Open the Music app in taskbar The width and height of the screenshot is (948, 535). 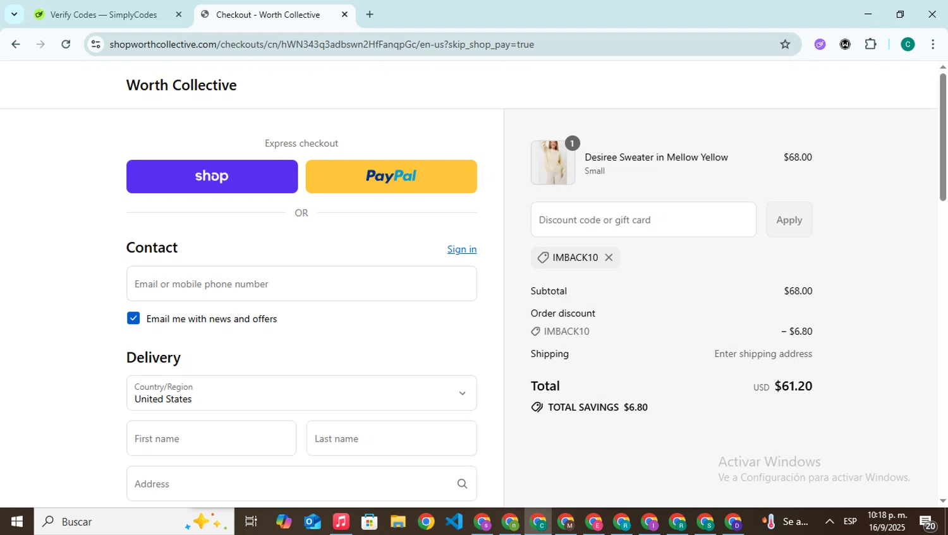(x=341, y=522)
